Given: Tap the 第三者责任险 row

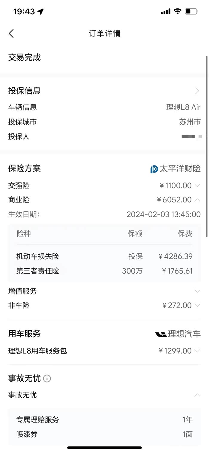Looking at the screenshot, I should coord(105,271).
